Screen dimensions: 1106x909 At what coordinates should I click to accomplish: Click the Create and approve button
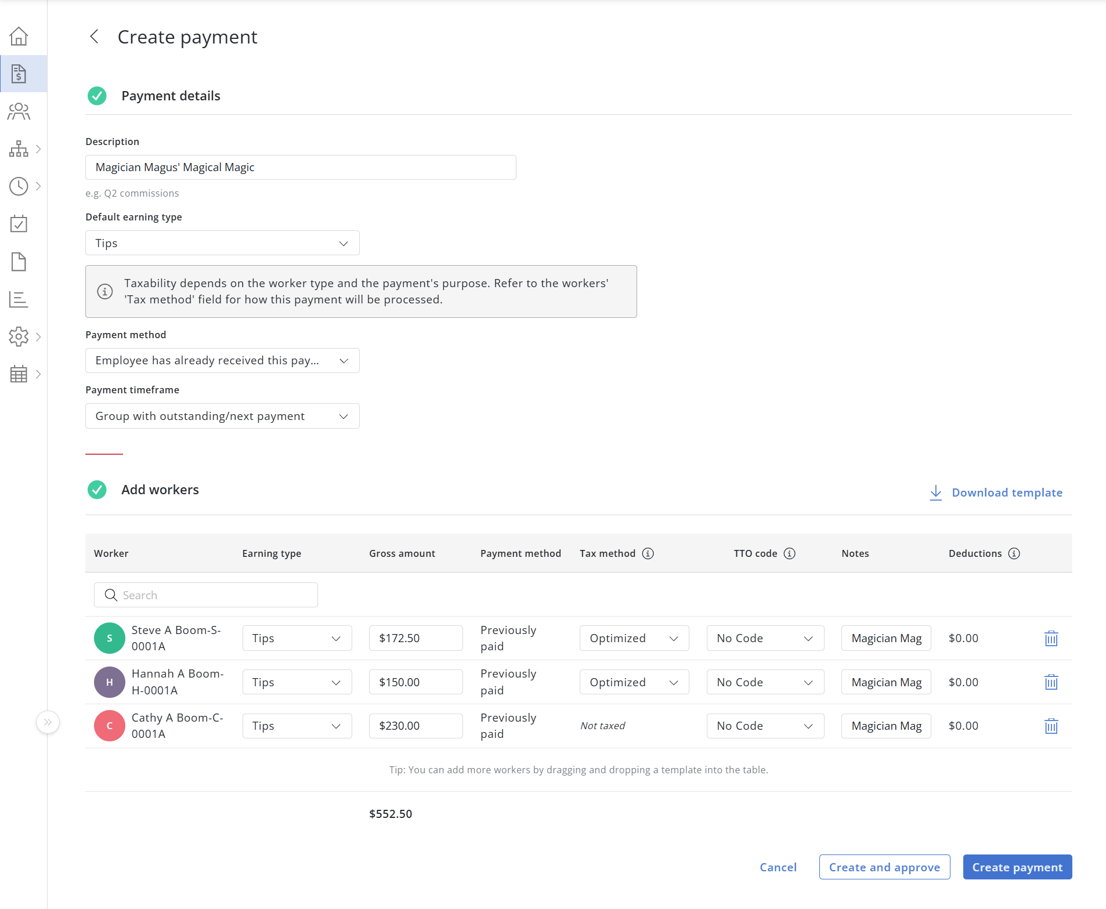pyautogui.click(x=884, y=867)
